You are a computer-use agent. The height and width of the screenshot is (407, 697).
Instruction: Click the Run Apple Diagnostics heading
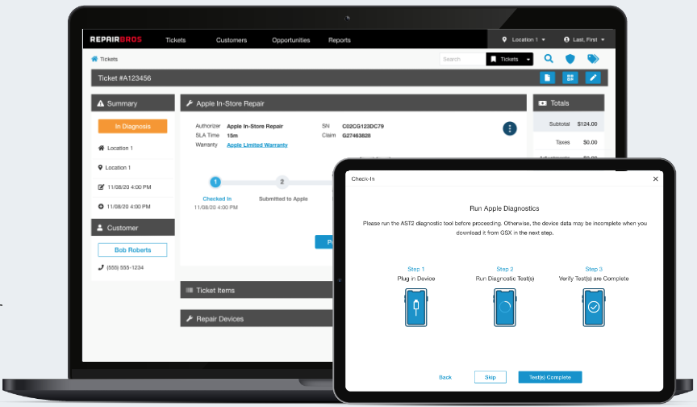pos(504,208)
